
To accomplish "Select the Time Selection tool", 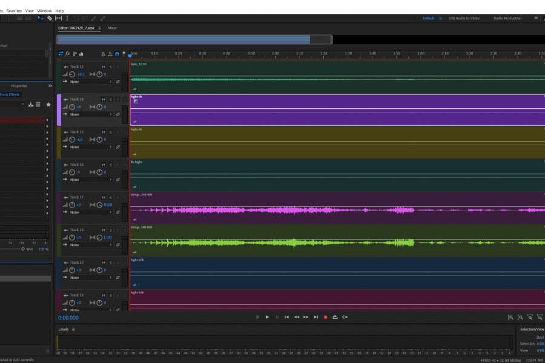I will pos(67,18).
